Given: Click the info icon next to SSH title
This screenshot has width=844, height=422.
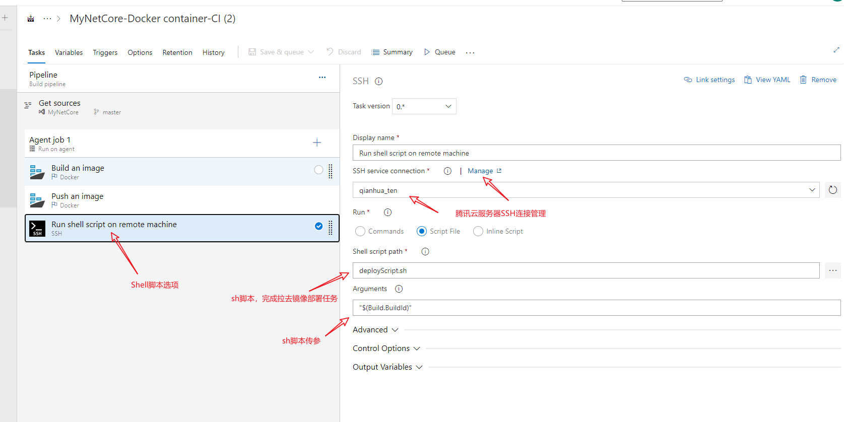Looking at the screenshot, I should click(379, 81).
